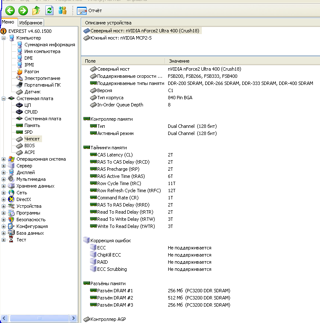Collapse the Компьютер tree node
This screenshot has height=323, width=320.
point(4,38)
